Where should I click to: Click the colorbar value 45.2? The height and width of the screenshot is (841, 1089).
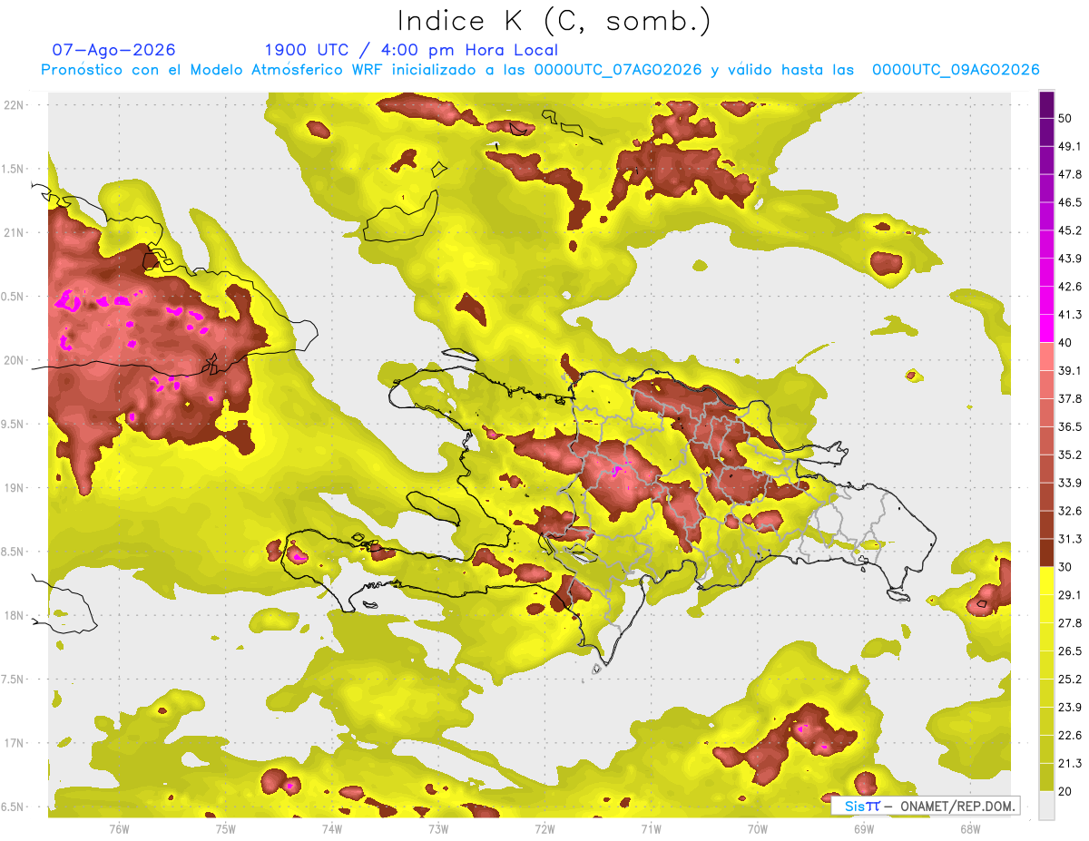pos(1070,230)
